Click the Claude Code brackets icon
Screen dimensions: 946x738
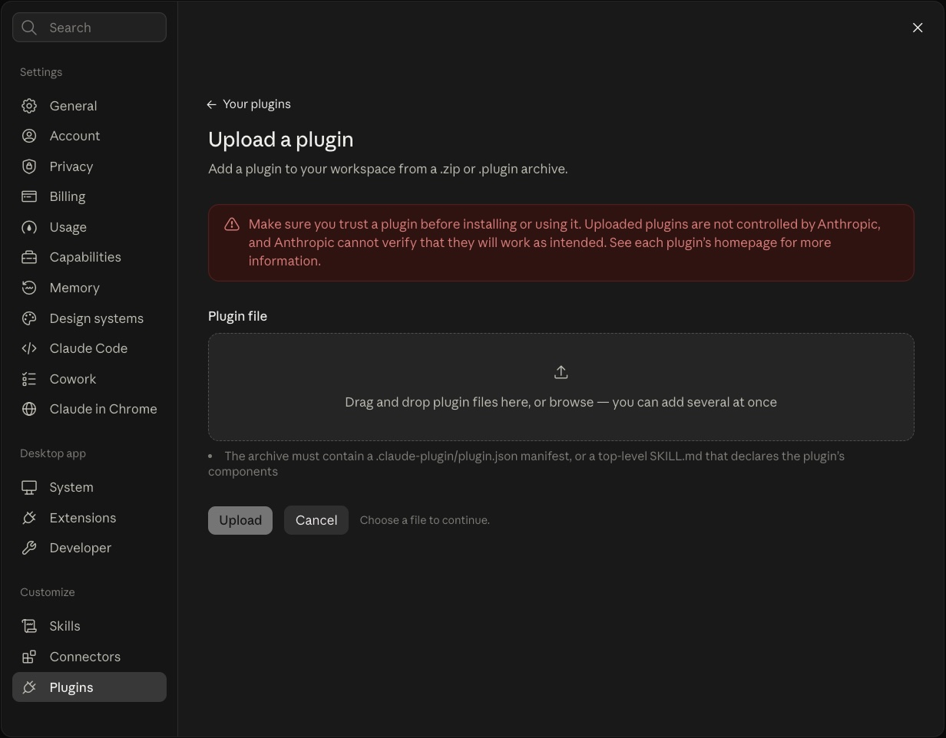pos(29,348)
